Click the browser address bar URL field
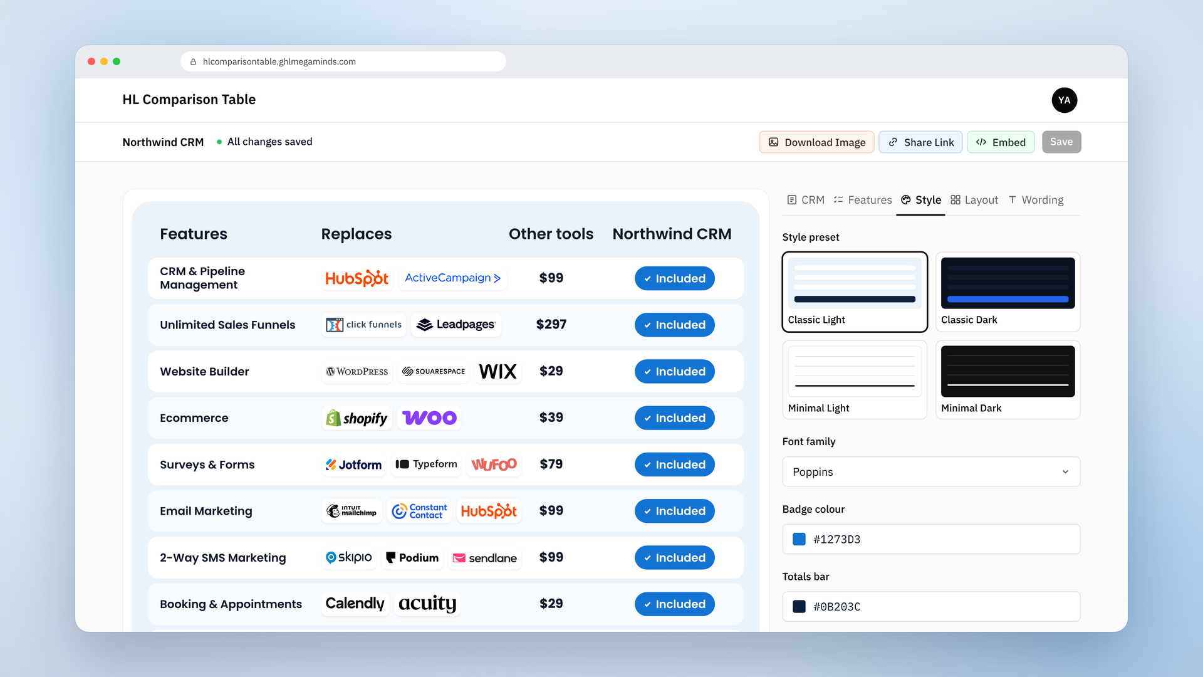The image size is (1203, 677). [343, 61]
